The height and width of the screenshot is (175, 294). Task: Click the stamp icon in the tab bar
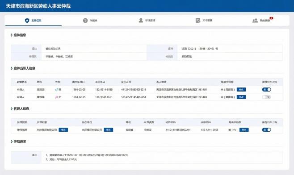tap(141, 21)
